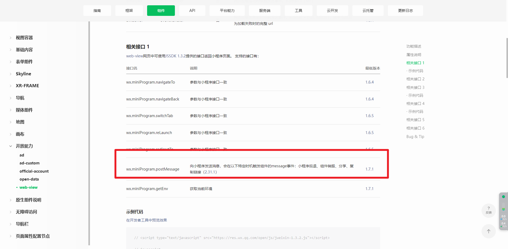This screenshot has width=508, height=249.
Task: Jump to 相关接口 3 in the outline
Action: click(415, 87)
